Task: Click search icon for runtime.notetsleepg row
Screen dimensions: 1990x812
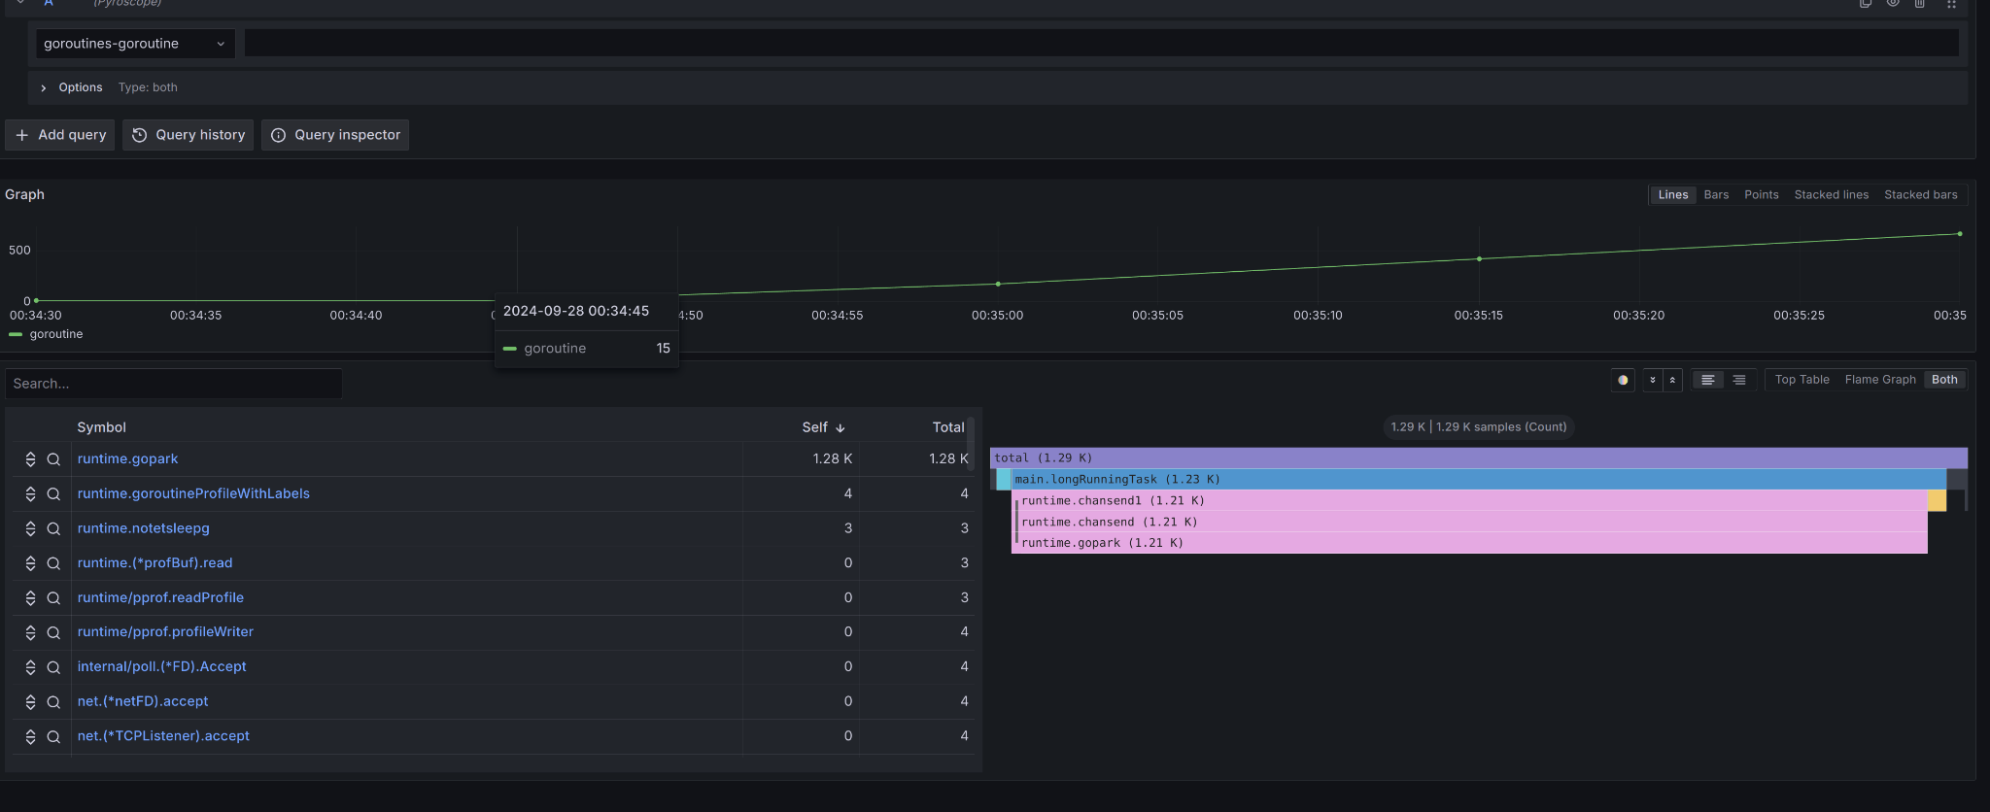Action: (x=53, y=528)
